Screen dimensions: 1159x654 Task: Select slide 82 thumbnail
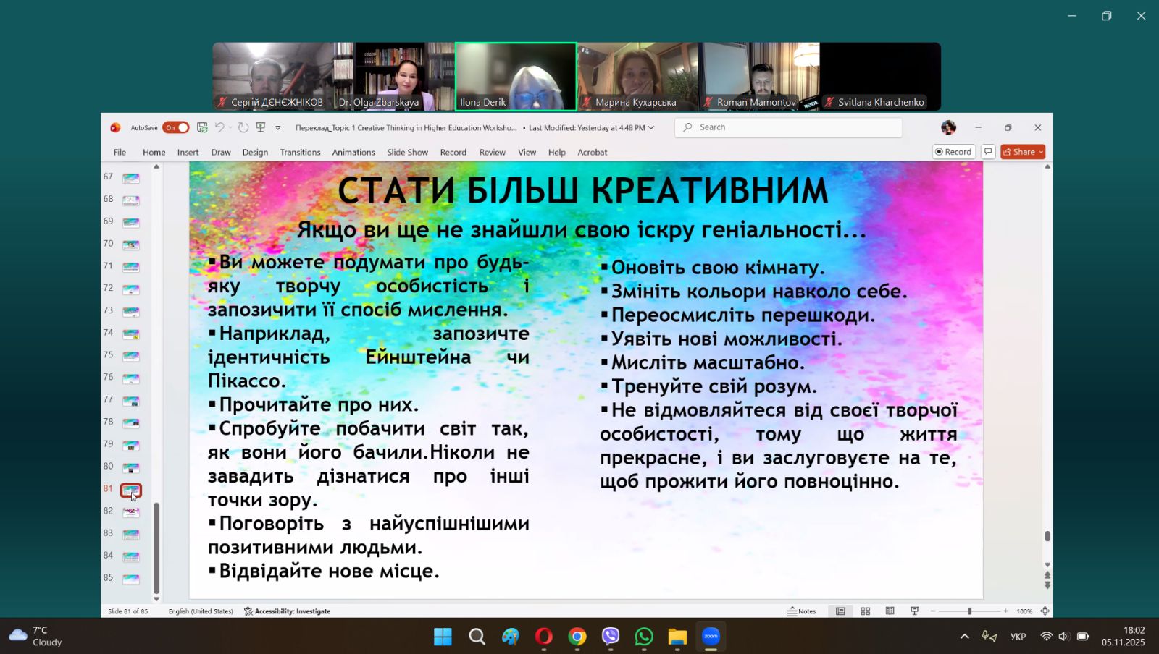[x=131, y=511]
